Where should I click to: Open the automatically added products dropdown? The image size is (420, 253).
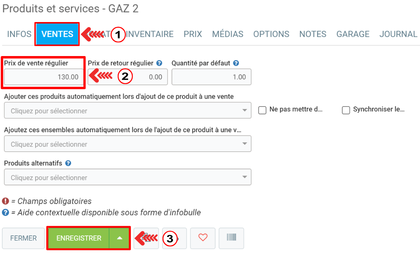[127, 111]
